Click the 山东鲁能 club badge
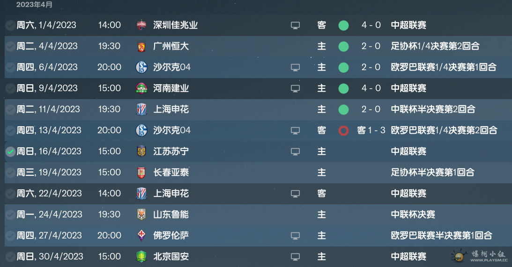The width and height of the screenshot is (512, 267). pyautogui.click(x=141, y=215)
